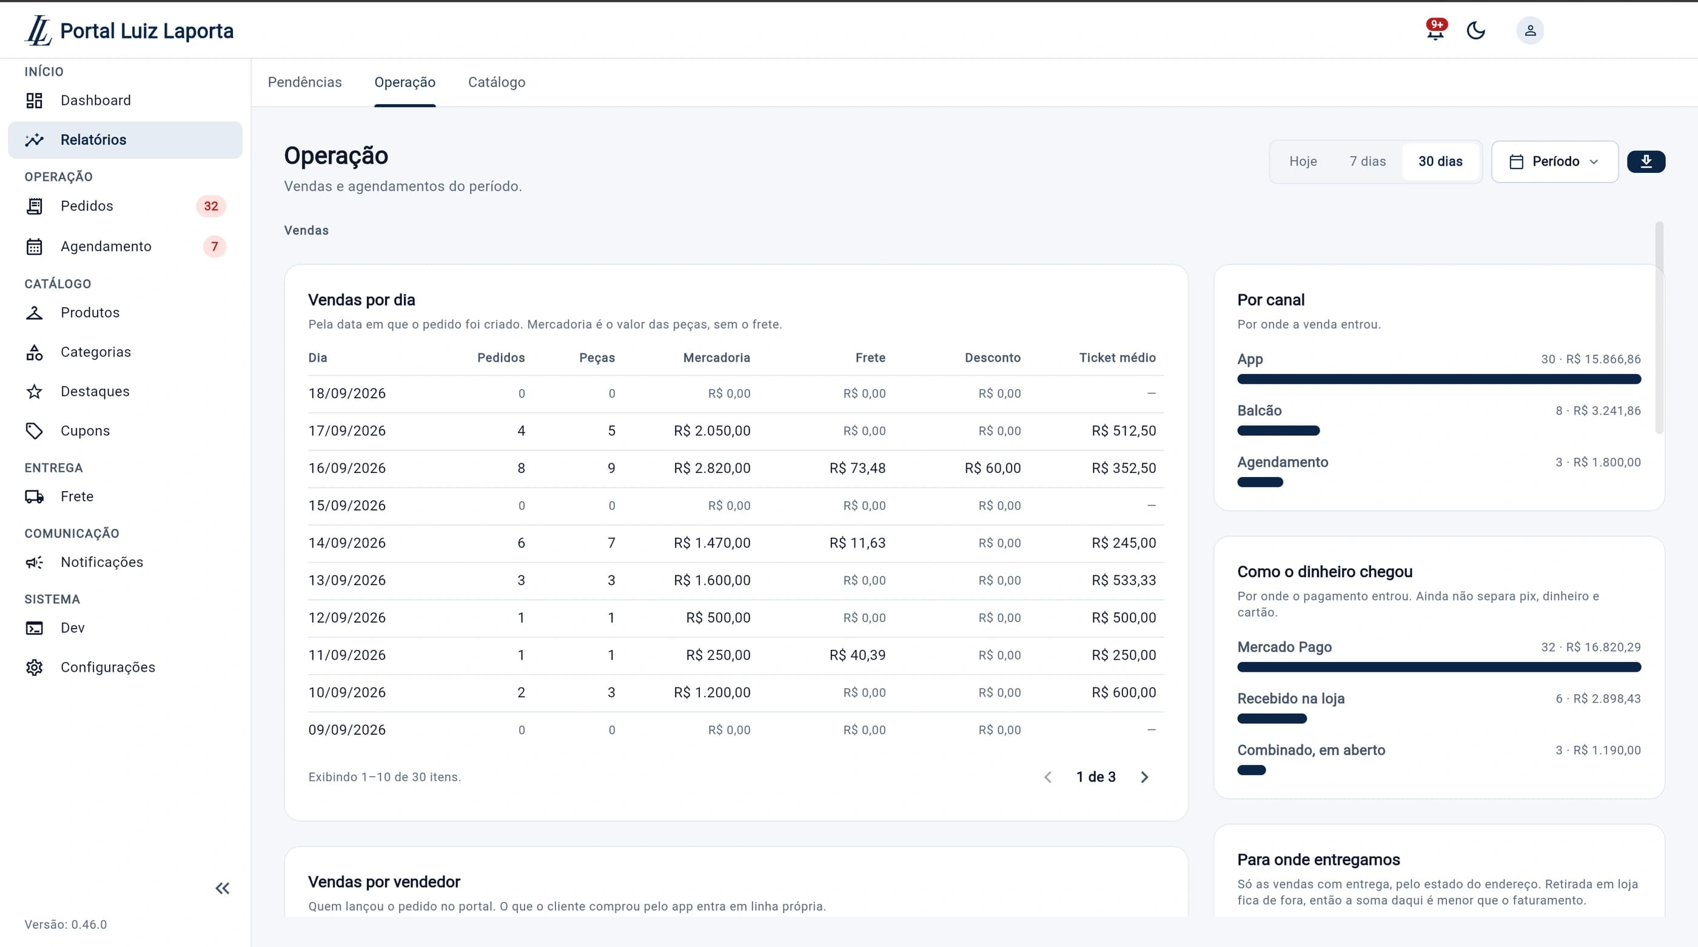Click the Frete truck icon
1698x947 pixels.
35,497
